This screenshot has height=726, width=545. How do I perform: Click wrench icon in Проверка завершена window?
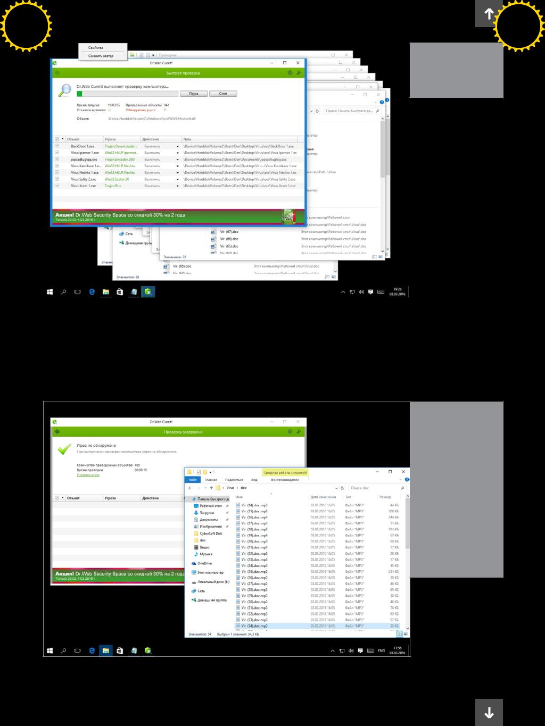[x=299, y=432]
